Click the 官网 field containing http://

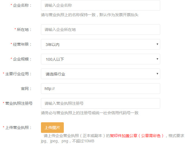[100, 89]
